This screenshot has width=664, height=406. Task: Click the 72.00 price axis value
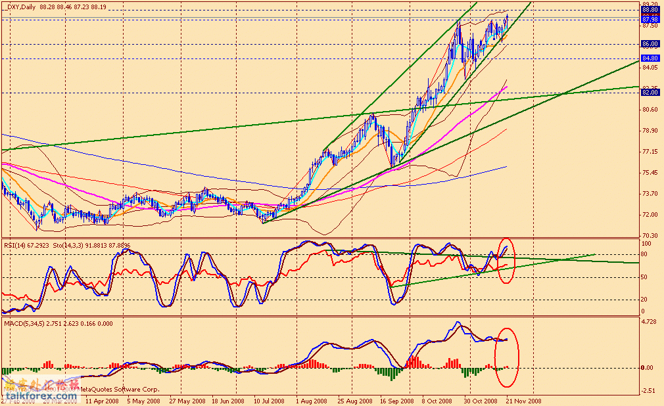click(650, 215)
